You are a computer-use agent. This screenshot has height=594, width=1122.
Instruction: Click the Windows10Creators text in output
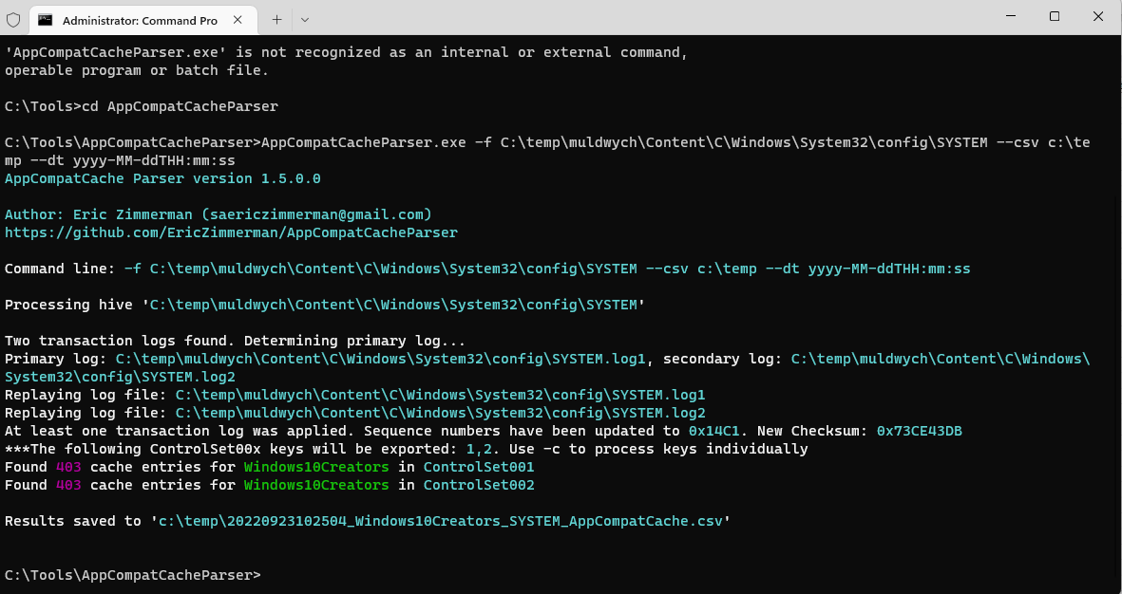pyautogui.click(x=315, y=467)
